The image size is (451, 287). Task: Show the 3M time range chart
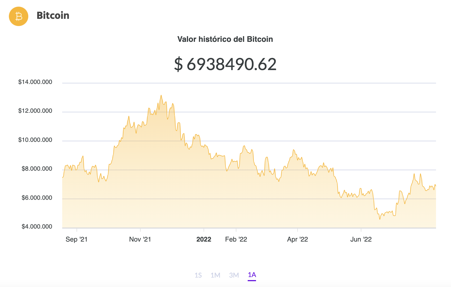pos(234,275)
